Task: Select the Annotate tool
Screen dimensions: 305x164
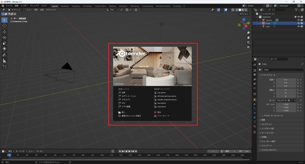Action: pos(5,55)
